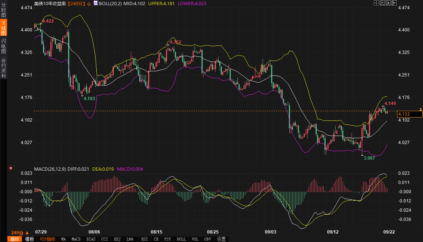This screenshot has height=242, width=423.
Task: Click the red sun icon beside MACD panel
Action: click(11, 168)
